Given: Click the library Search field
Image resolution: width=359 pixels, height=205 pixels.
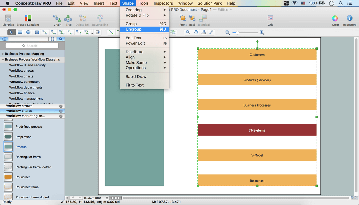Looking at the screenshot, I should click(32, 46).
